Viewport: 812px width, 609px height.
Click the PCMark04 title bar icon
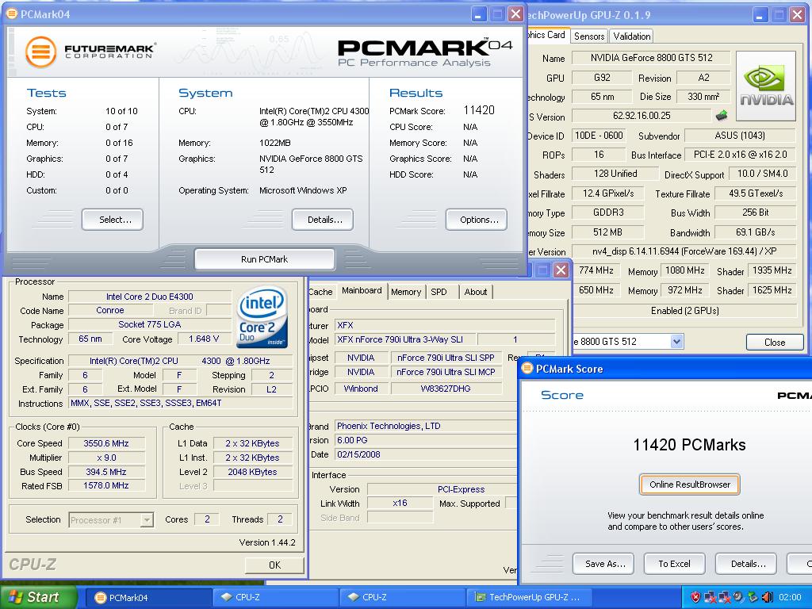(x=11, y=13)
